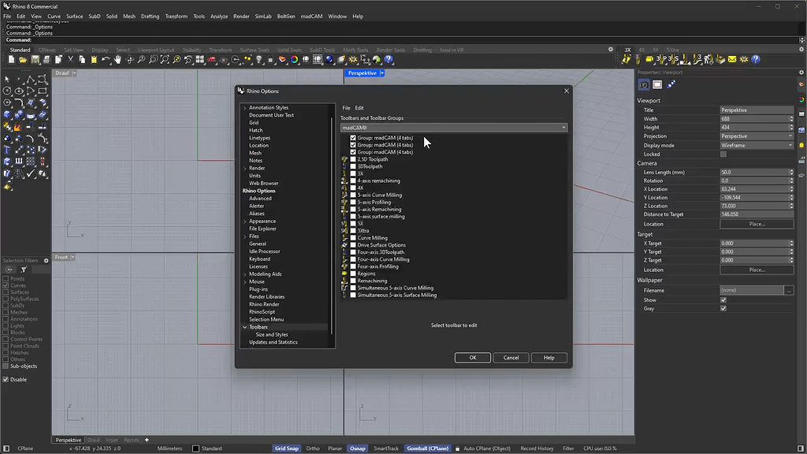This screenshot has height=454, width=807.
Task: Click the Zoom magnifier icon on the toolbar
Action: tap(141, 60)
